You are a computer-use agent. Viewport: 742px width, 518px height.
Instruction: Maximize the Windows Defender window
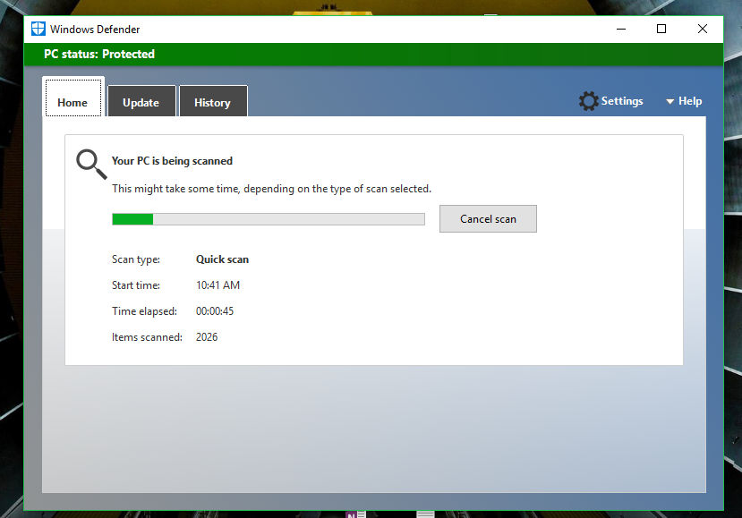point(661,29)
